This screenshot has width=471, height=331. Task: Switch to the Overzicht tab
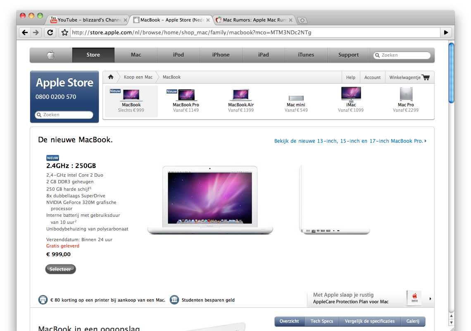click(x=289, y=321)
